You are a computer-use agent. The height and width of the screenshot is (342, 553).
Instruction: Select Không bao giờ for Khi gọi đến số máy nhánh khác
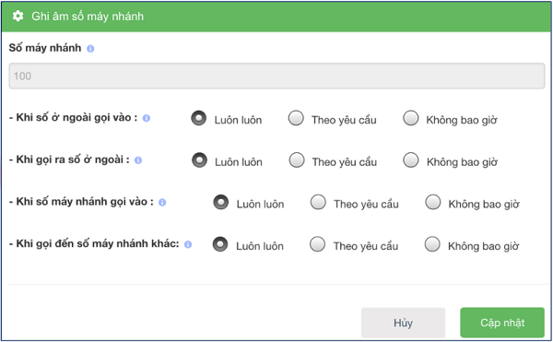click(432, 244)
